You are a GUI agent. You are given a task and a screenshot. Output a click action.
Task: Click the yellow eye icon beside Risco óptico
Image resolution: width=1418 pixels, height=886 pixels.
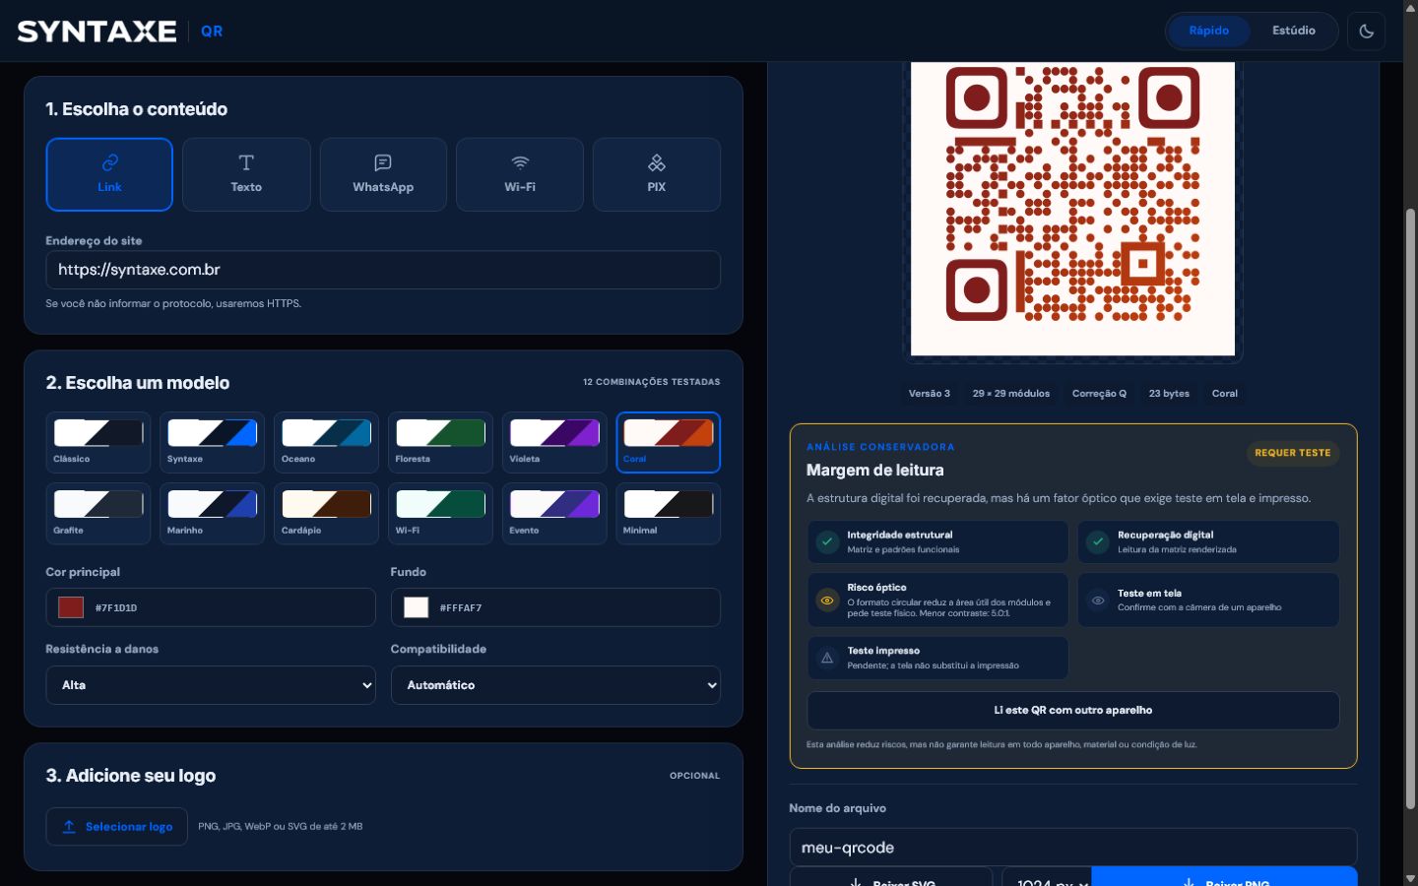pos(827,600)
